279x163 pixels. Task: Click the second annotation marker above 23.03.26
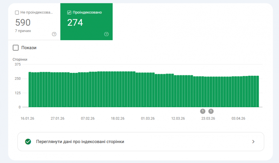211,111
